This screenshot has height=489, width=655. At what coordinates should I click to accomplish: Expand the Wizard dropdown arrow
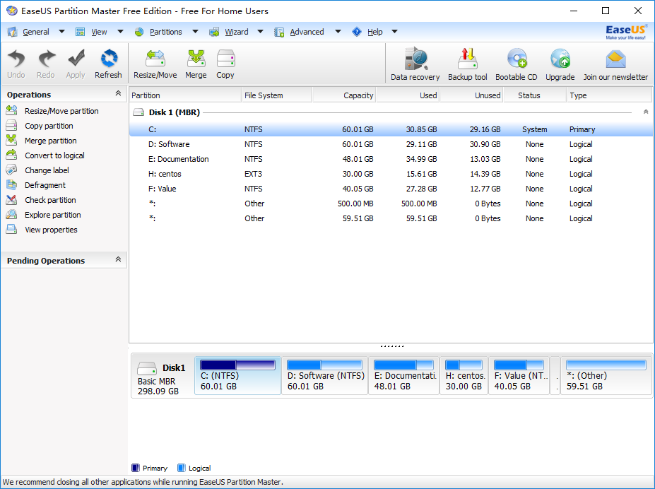point(260,32)
